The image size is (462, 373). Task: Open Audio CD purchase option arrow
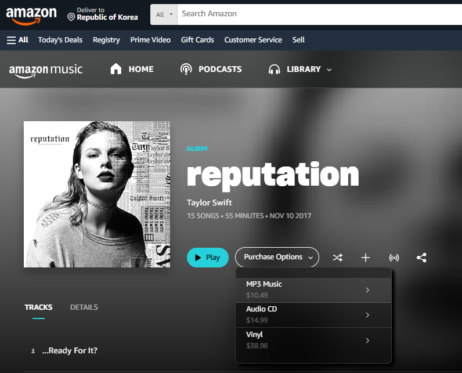click(x=367, y=315)
